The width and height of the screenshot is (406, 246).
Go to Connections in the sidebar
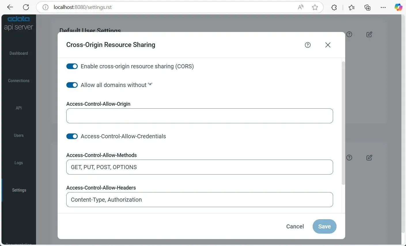(x=19, y=81)
